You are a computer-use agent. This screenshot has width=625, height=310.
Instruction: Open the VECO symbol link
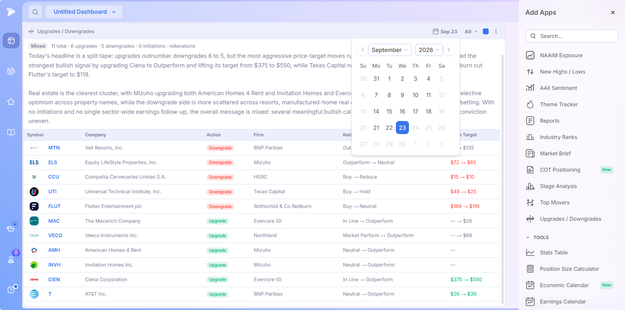pyautogui.click(x=55, y=235)
